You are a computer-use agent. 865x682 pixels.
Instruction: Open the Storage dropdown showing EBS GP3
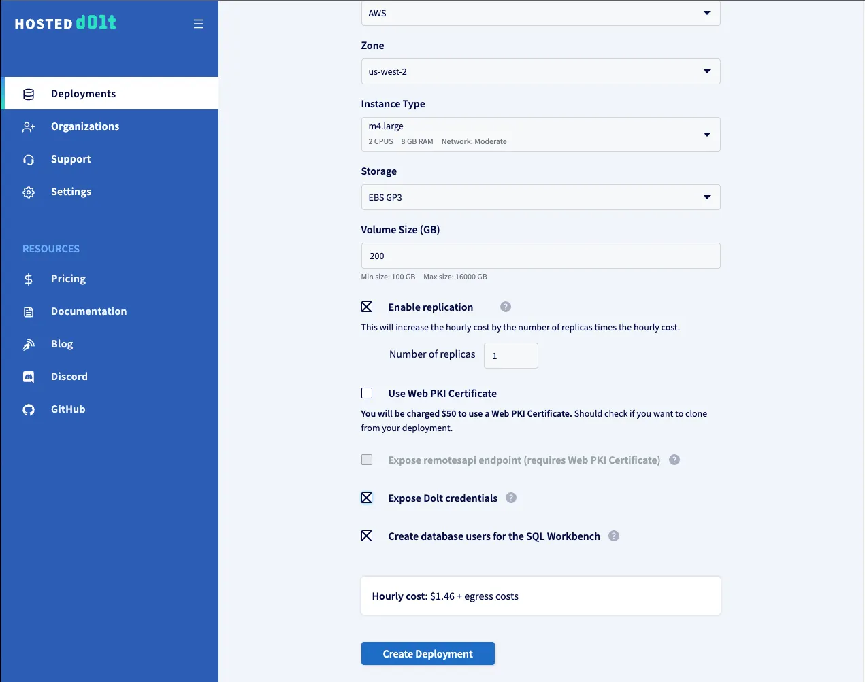(540, 197)
